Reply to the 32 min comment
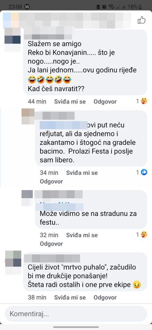 [51, 244]
